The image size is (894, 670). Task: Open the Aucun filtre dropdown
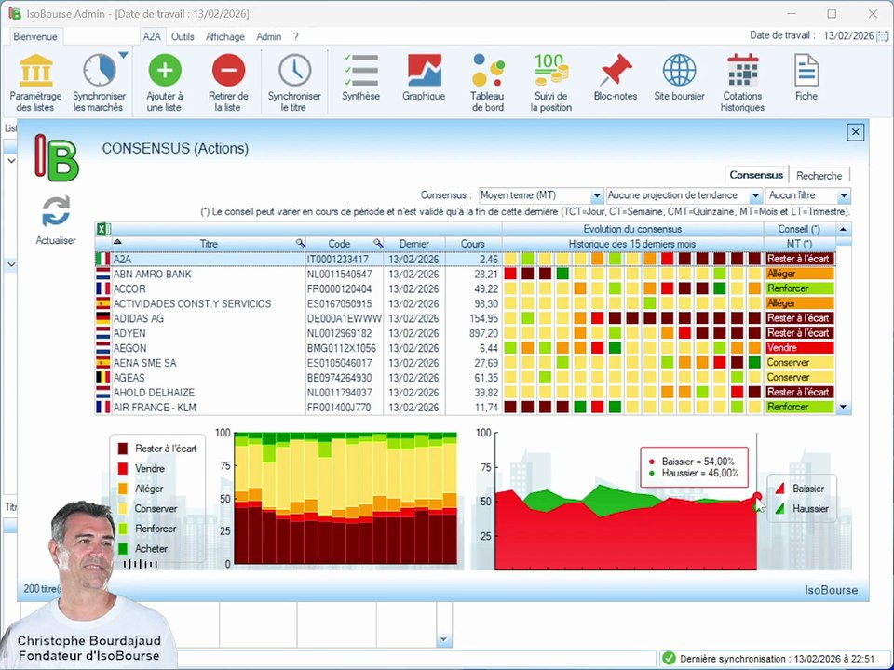click(x=844, y=195)
